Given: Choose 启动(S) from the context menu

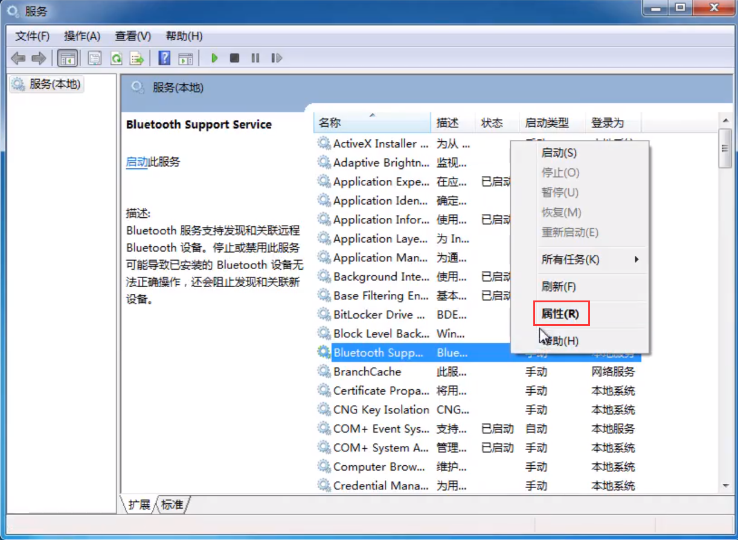Looking at the screenshot, I should click(559, 153).
